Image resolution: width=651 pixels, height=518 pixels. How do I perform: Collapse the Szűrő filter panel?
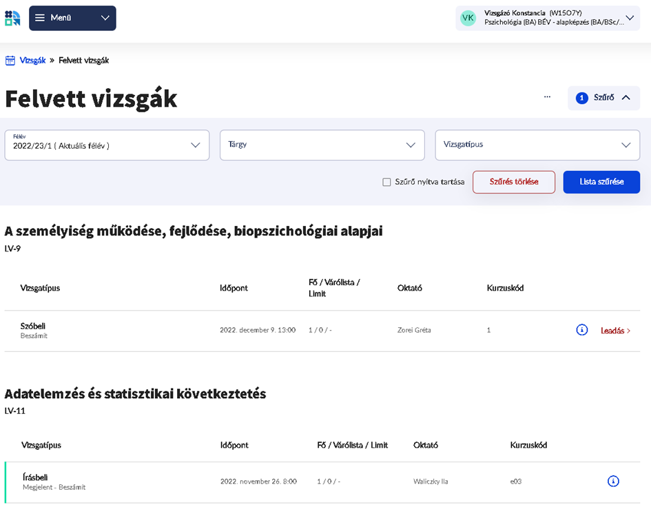tap(626, 98)
